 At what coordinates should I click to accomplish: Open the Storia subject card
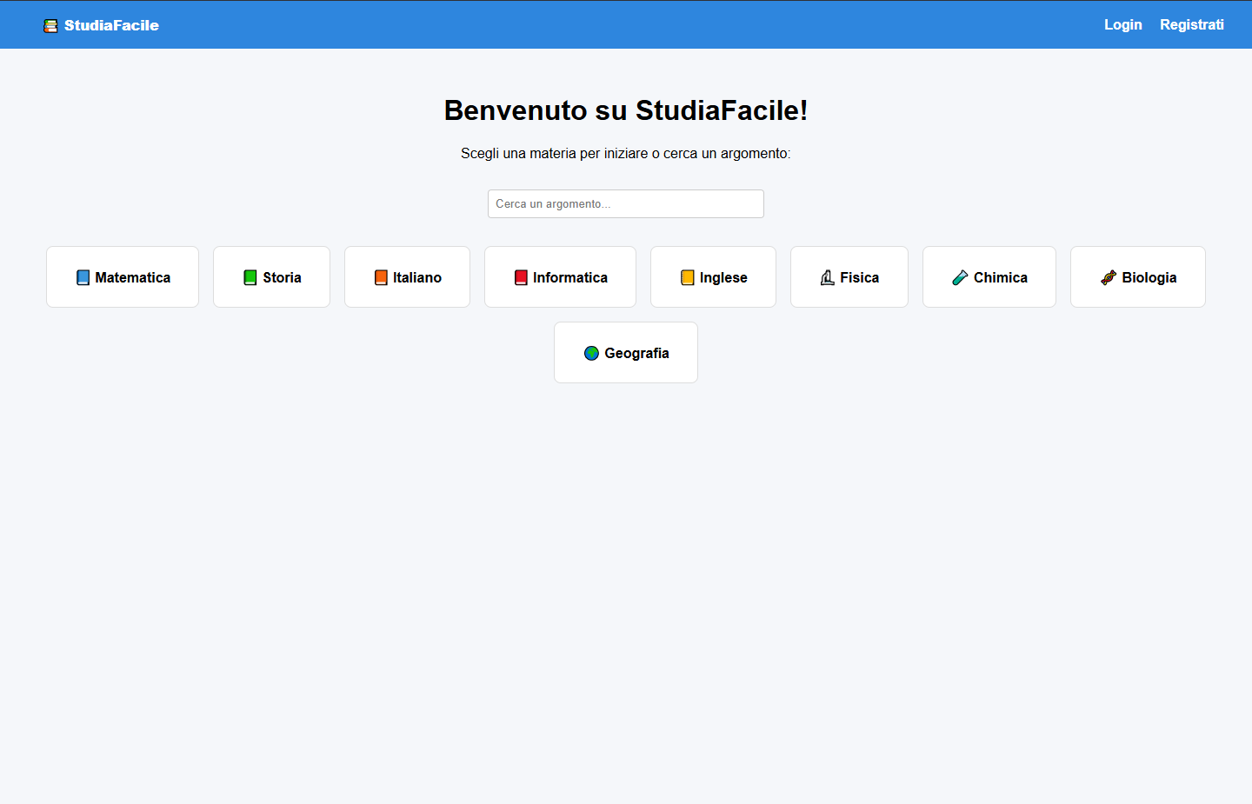(x=271, y=276)
